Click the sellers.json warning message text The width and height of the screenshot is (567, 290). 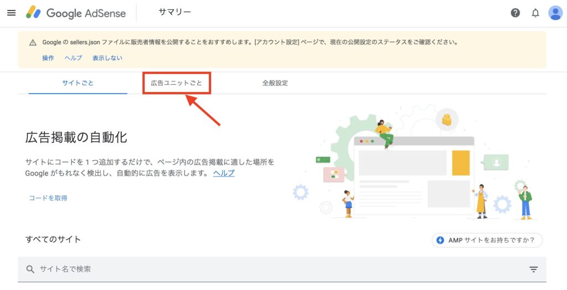250,42
